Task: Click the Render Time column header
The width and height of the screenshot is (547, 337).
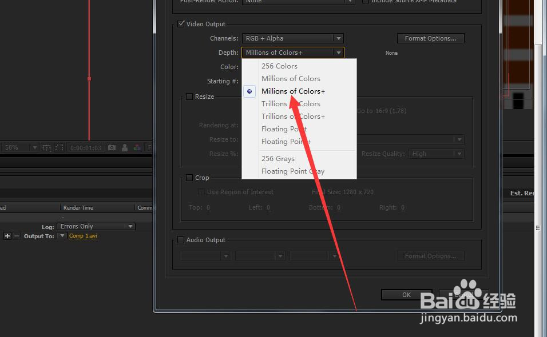Action: click(x=78, y=207)
